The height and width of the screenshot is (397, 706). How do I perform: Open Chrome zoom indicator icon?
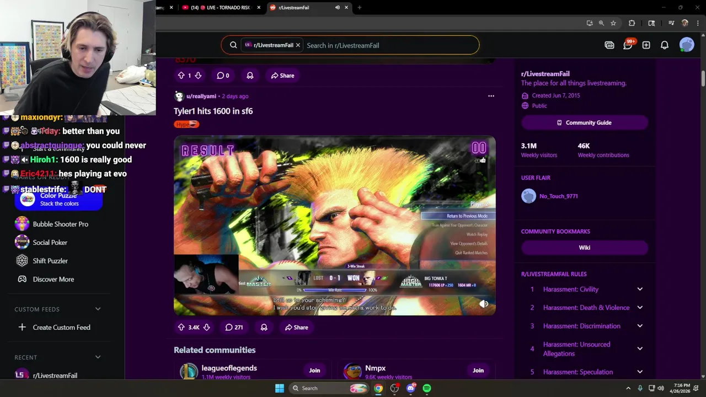tap(601, 23)
